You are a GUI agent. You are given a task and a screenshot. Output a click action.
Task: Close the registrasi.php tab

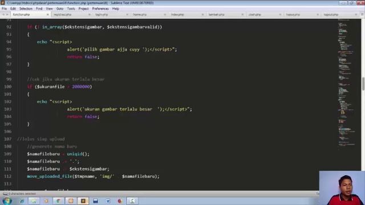pyautogui.click(x=90, y=15)
